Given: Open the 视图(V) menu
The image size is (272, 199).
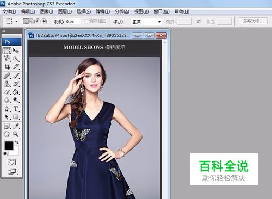Looking at the screenshot, I should (x=141, y=11).
